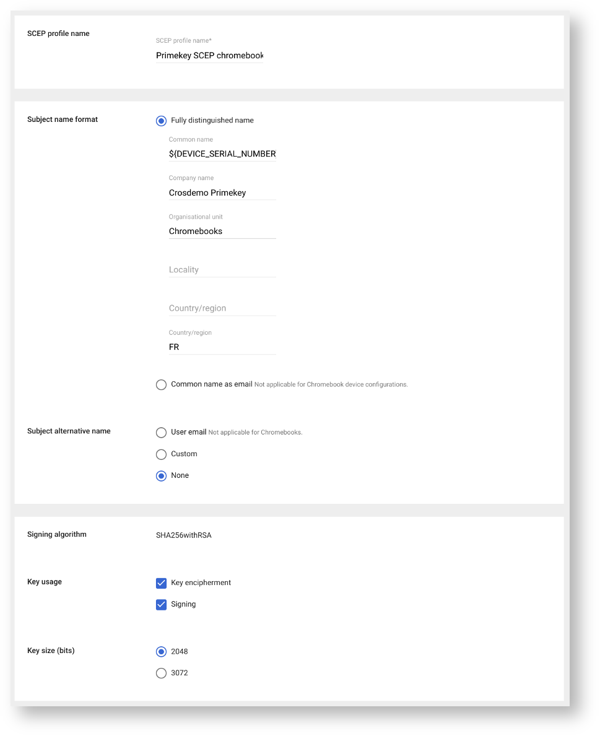Click the empty Country/region field below Locality

point(222,308)
